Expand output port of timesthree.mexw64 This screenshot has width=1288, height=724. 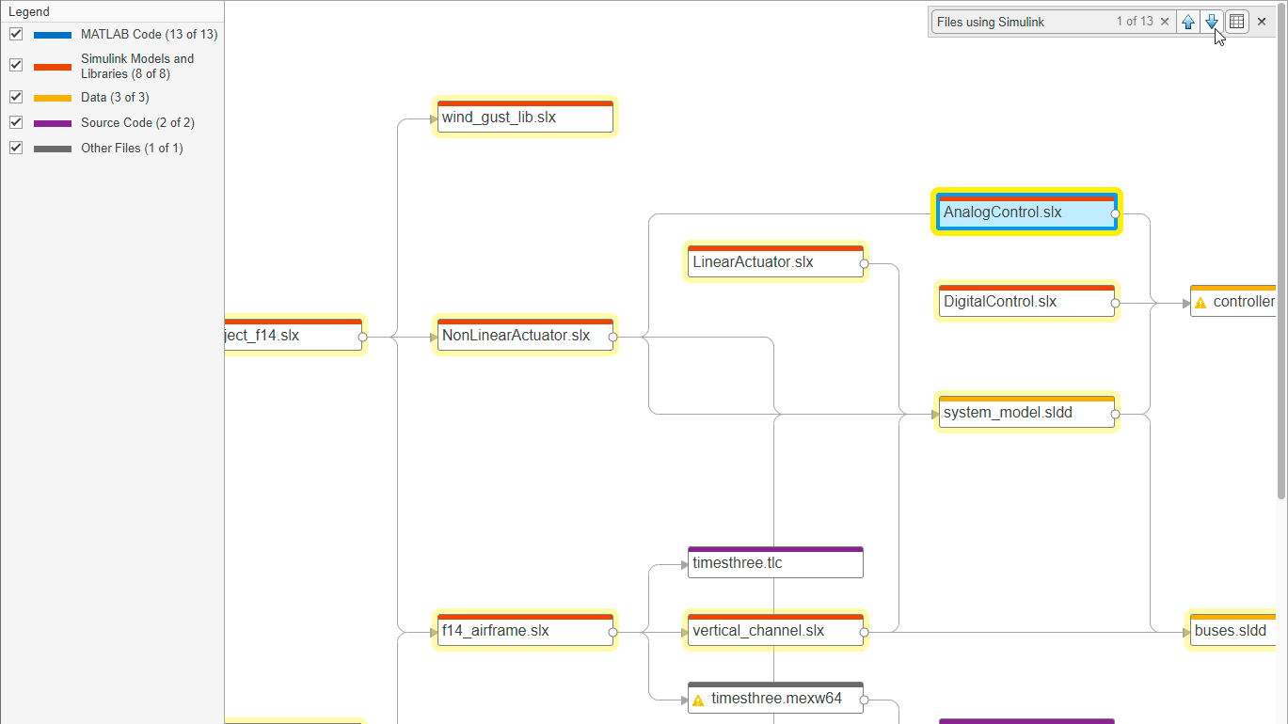coord(864,700)
